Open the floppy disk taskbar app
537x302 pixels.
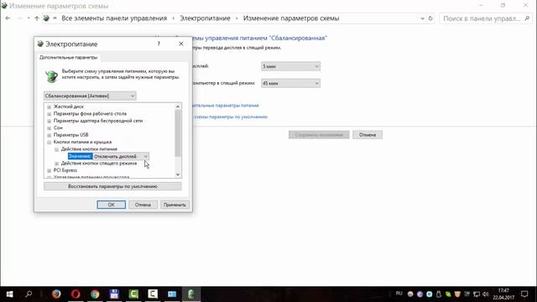point(114,294)
